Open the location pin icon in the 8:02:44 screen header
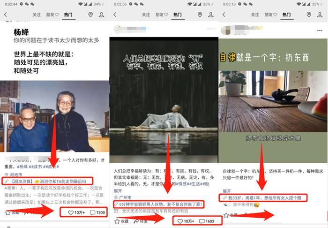 pyautogui.click(x=90, y=15)
